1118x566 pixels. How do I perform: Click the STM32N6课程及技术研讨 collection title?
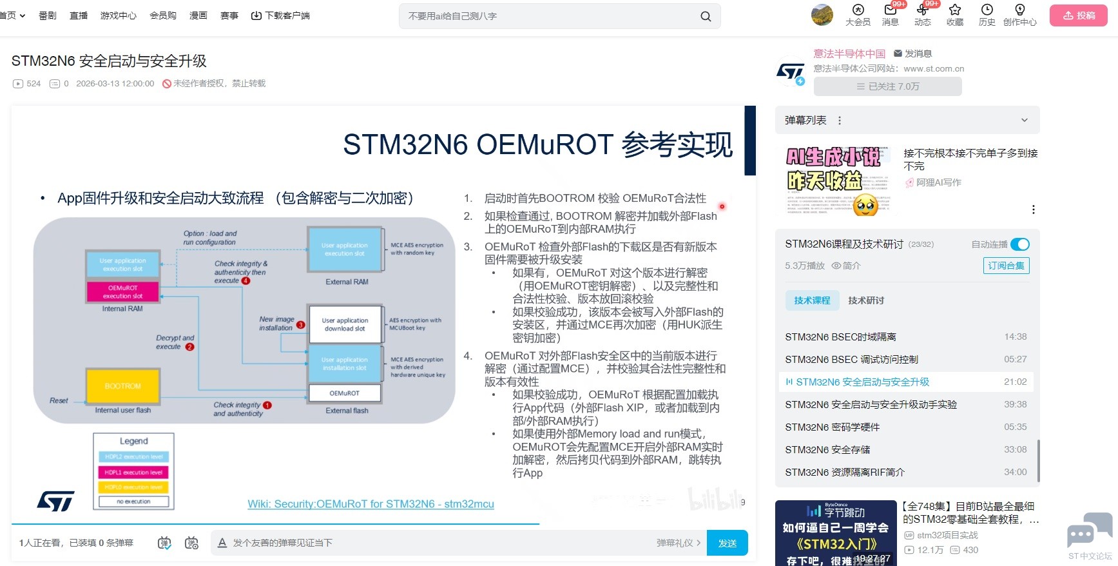tap(844, 244)
